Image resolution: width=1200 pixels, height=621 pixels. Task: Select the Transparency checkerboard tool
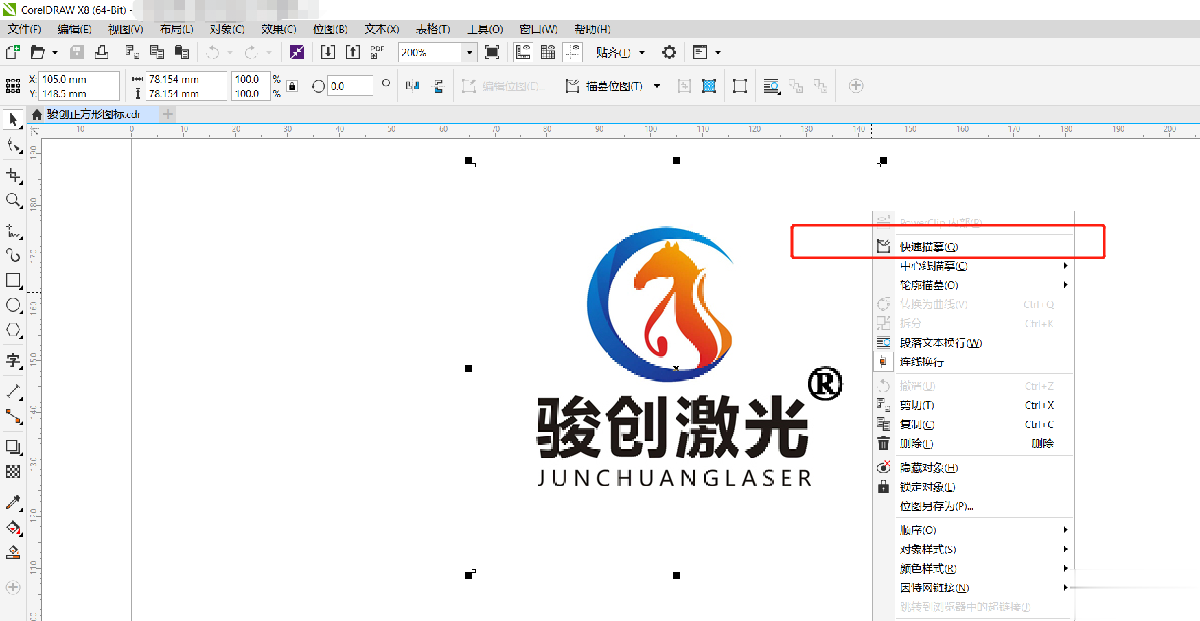point(13,471)
